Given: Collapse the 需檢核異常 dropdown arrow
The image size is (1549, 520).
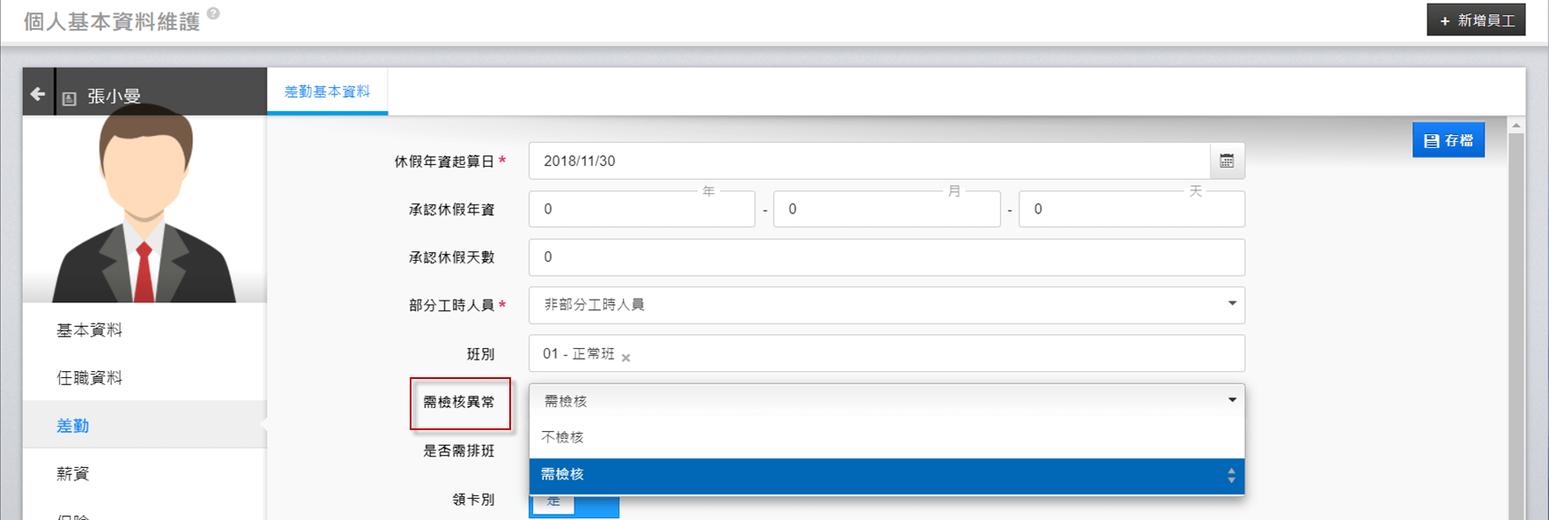Looking at the screenshot, I should point(1232,400).
